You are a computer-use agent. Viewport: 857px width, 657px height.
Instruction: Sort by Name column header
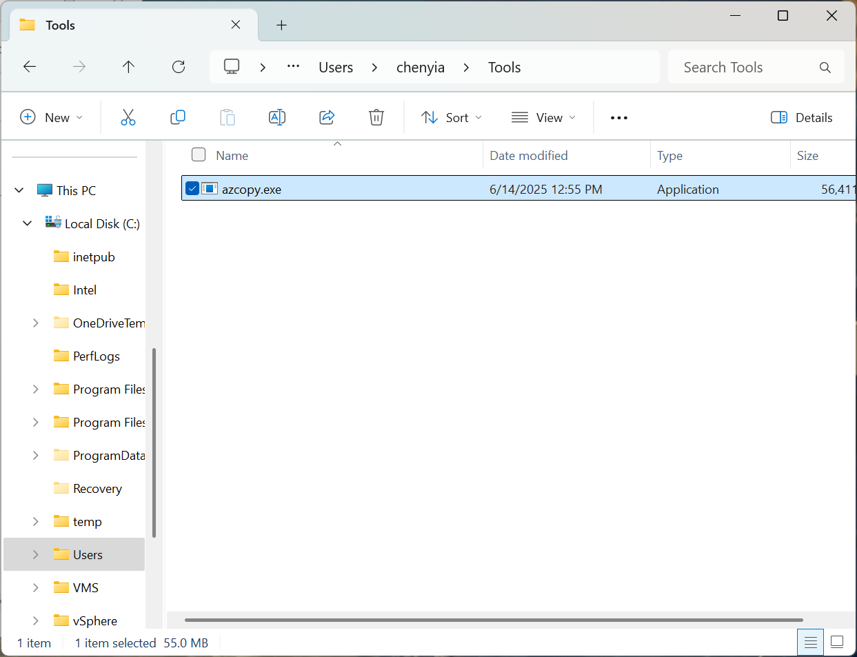pos(232,156)
